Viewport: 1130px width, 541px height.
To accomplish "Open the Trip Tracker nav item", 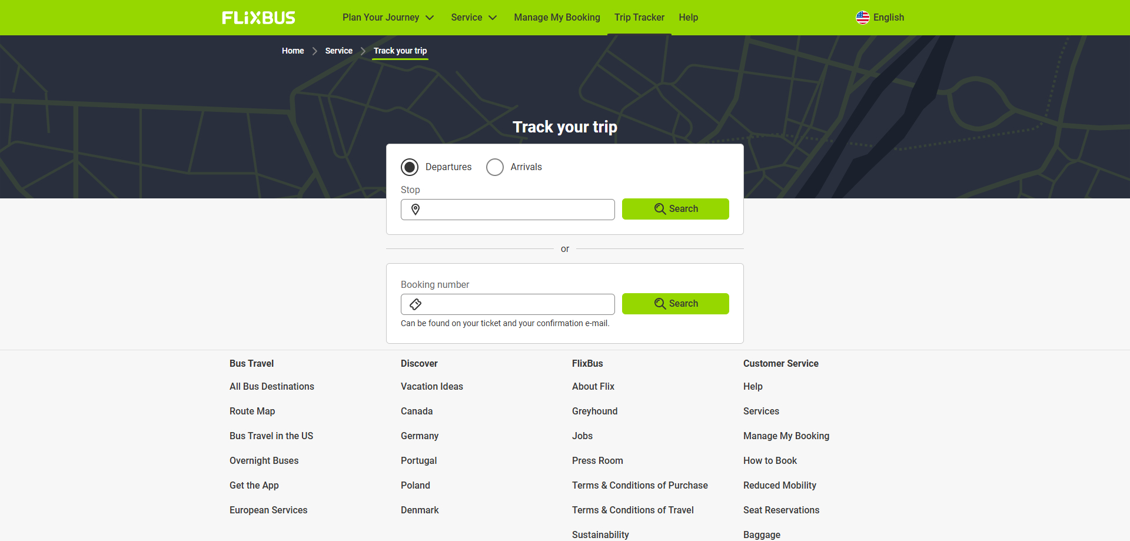I will [639, 18].
